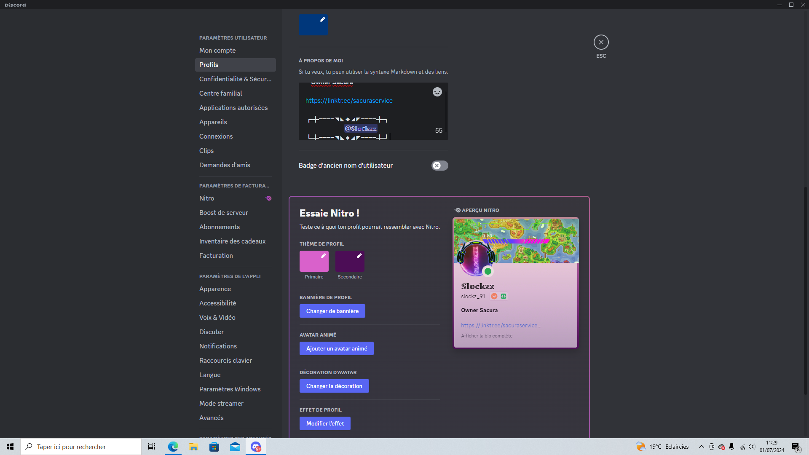Expand hidden system tray icons

[x=701, y=447]
